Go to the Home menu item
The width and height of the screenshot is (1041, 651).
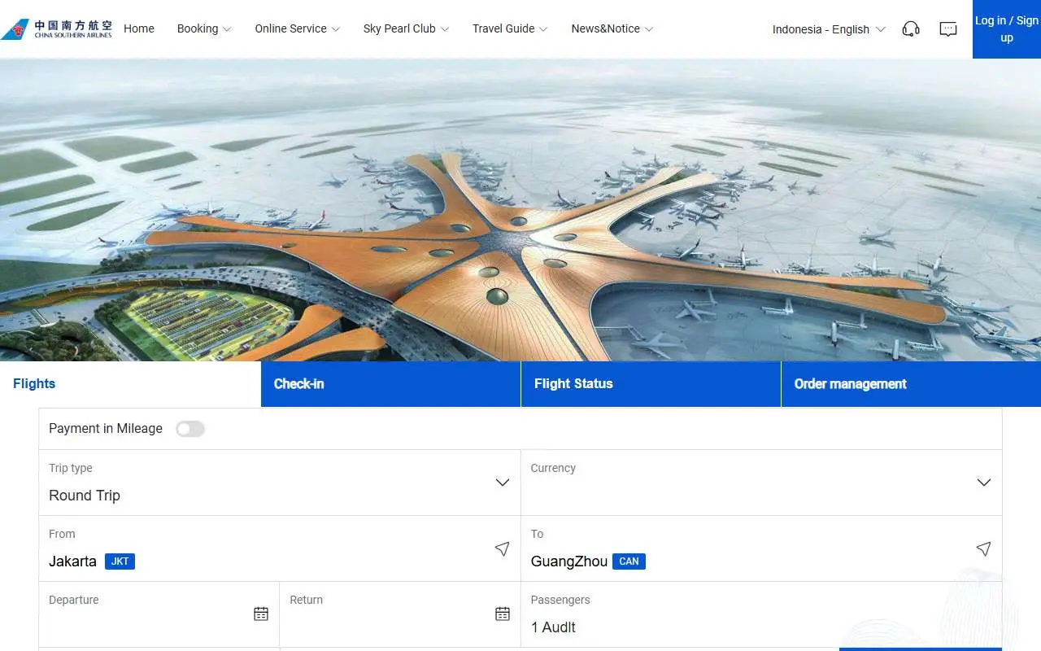[139, 28]
